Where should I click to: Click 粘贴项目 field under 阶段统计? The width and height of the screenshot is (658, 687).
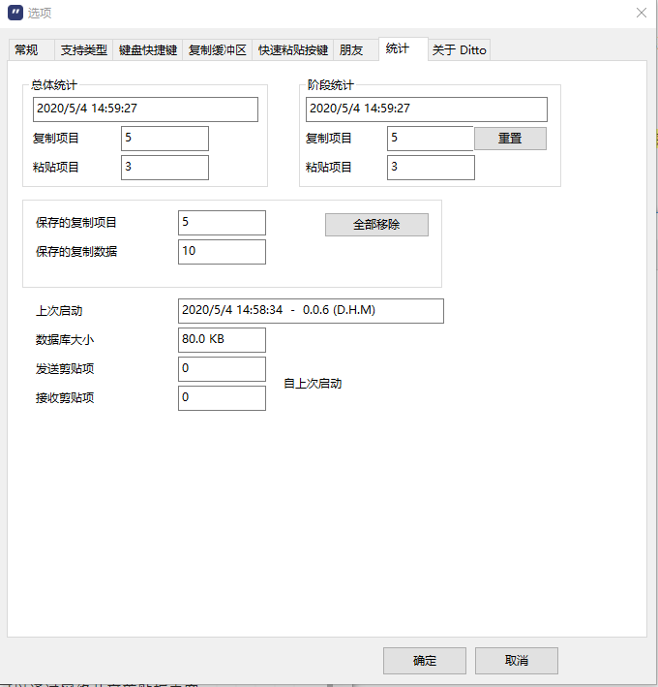point(431,168)
